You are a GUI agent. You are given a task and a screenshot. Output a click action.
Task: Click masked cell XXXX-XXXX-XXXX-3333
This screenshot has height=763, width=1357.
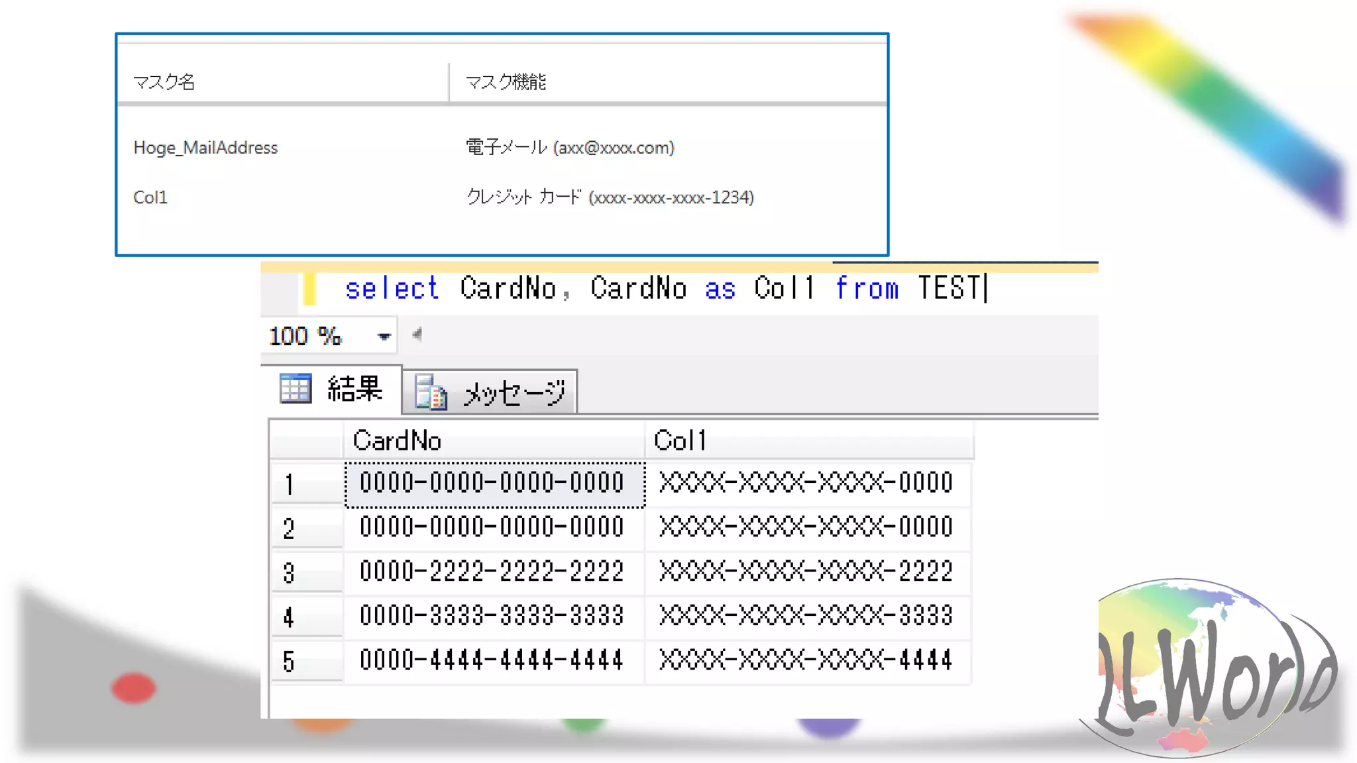click(806, 616)
